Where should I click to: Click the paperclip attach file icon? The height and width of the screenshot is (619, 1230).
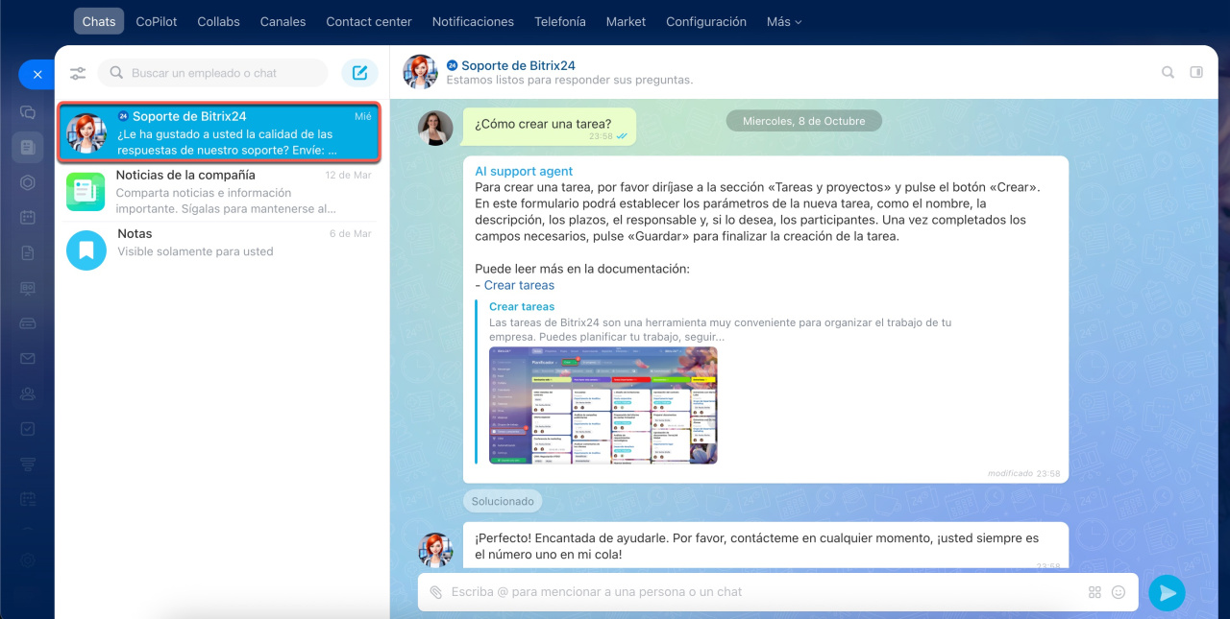(x=435, y=592)
